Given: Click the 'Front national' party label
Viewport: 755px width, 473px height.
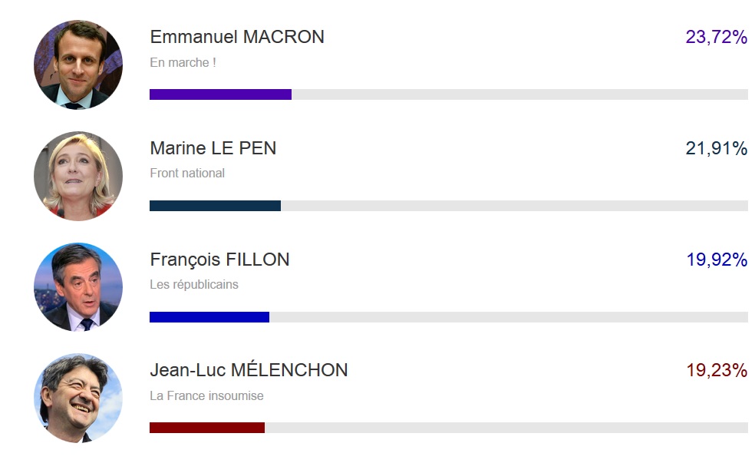Looking at the screenshot, I should coord(186,174).
